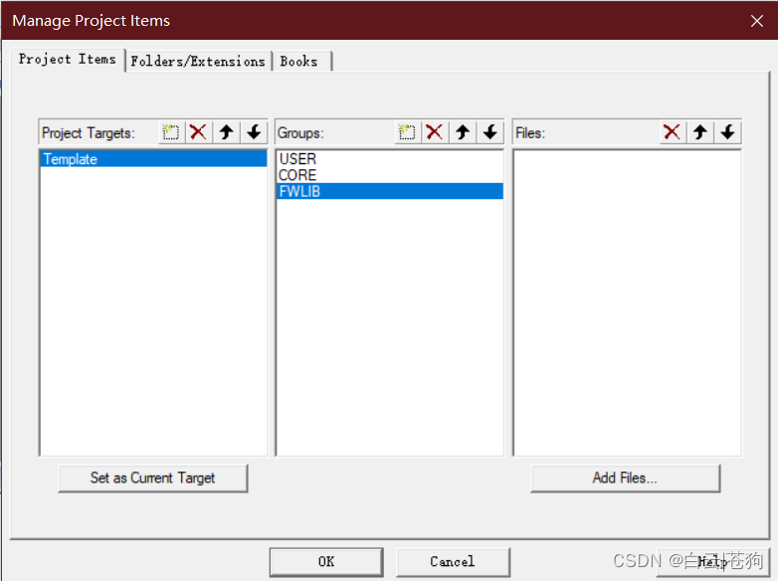778x581 pixels.
Task: Move Project Target down
Action: [x=254, y=132]
